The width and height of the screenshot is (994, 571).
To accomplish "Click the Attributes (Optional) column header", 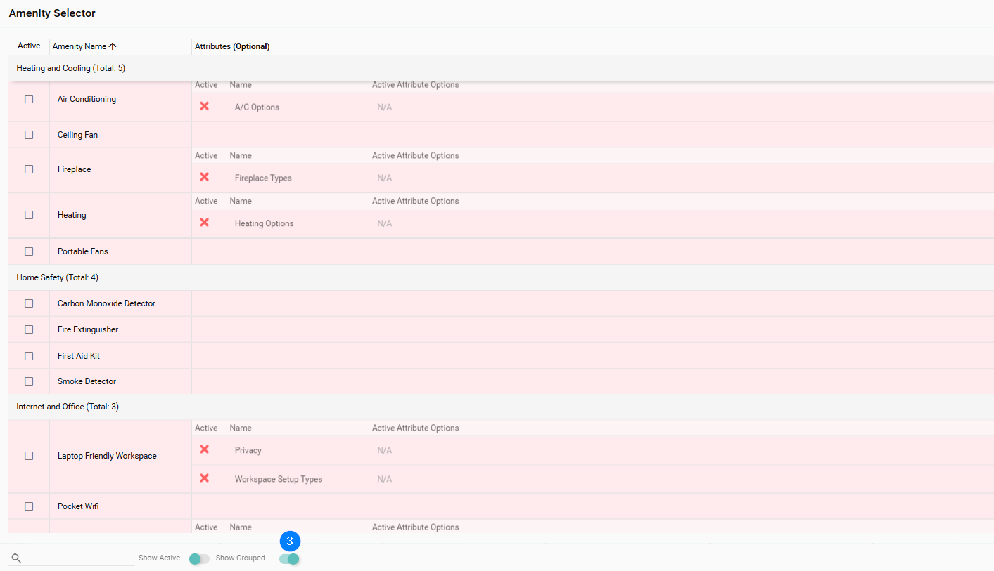I will point(232,46).
